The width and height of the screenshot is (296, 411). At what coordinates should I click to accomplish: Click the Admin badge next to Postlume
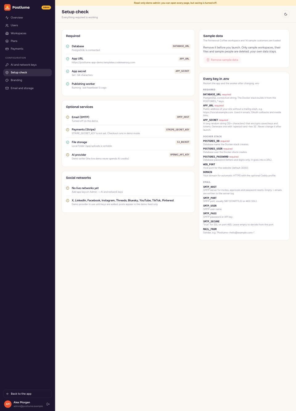pos(46,7)
